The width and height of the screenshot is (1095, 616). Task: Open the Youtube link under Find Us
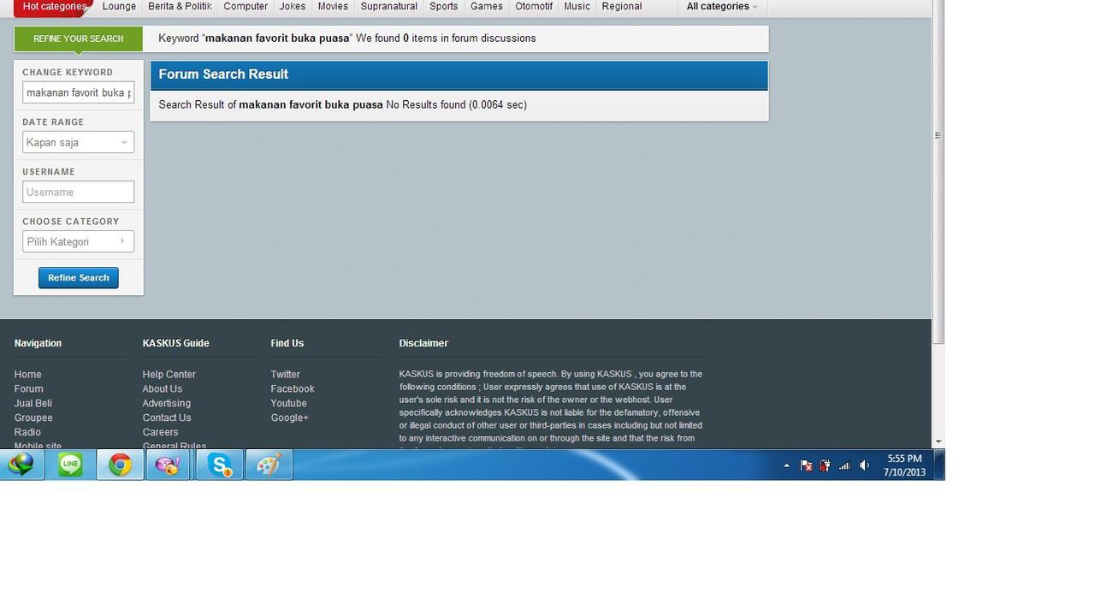point(288,403)
